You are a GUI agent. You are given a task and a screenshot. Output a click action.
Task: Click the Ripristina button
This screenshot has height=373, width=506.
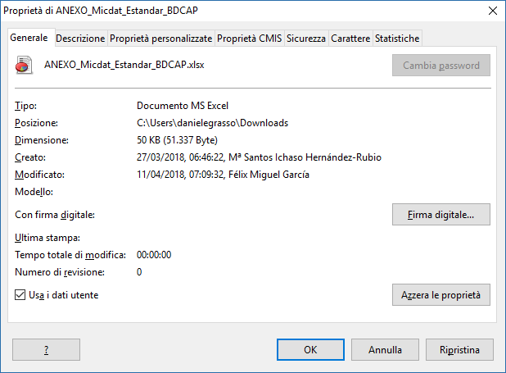coord(459,350)
